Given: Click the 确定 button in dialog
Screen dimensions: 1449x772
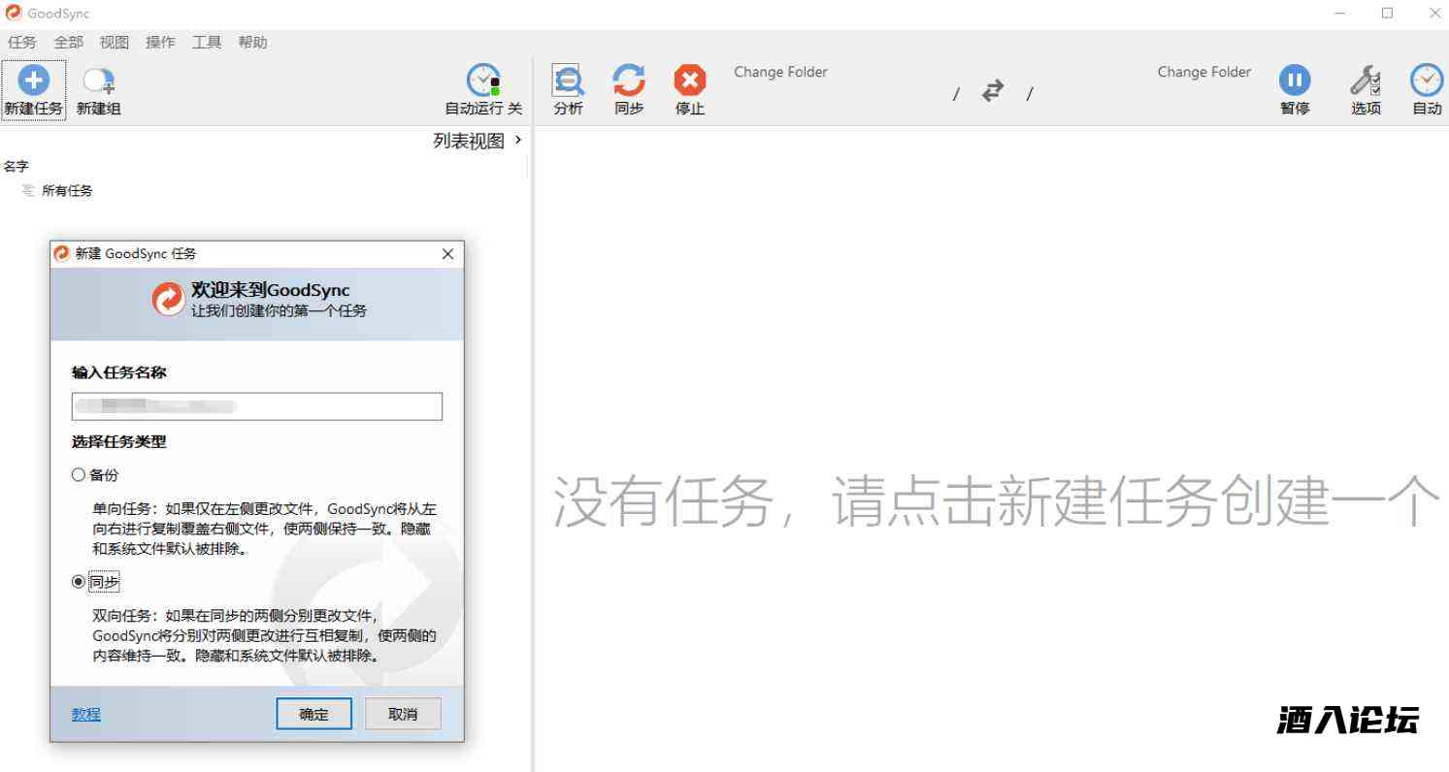Looking at the screenshot, I should tap(313, 714).
